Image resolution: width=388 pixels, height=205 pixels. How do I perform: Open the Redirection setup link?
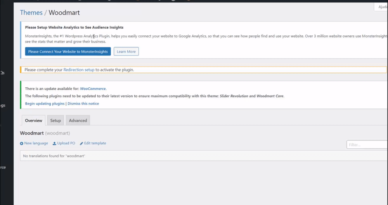point(79,70)
